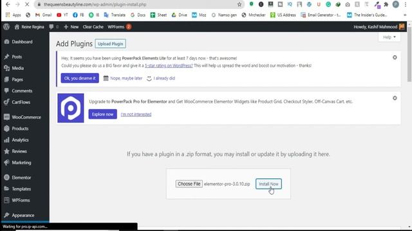The width and height of the screenshot is (412, 231).
Task: Open the Drive bookmark
Action: click(x=179, y=15)
